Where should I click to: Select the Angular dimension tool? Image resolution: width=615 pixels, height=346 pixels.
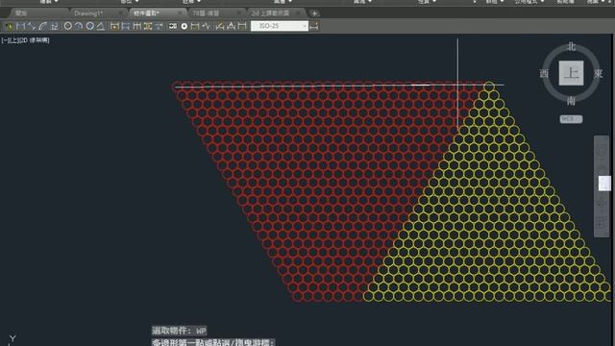pos(101,26)
